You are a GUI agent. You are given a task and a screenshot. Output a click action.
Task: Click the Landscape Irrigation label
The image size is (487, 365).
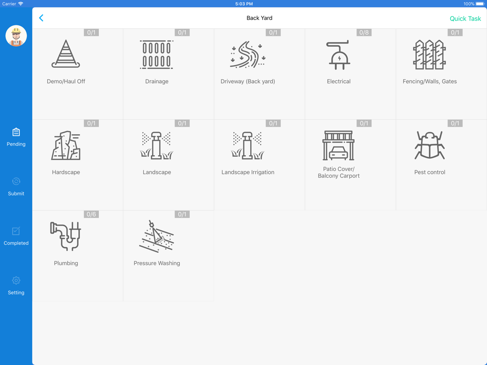click(x=247, y=172)
